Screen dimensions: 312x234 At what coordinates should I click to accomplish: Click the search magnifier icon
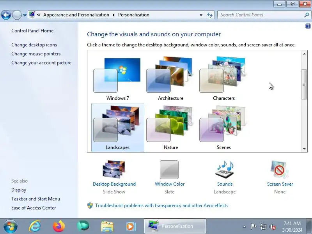click(x=307, y=15)
